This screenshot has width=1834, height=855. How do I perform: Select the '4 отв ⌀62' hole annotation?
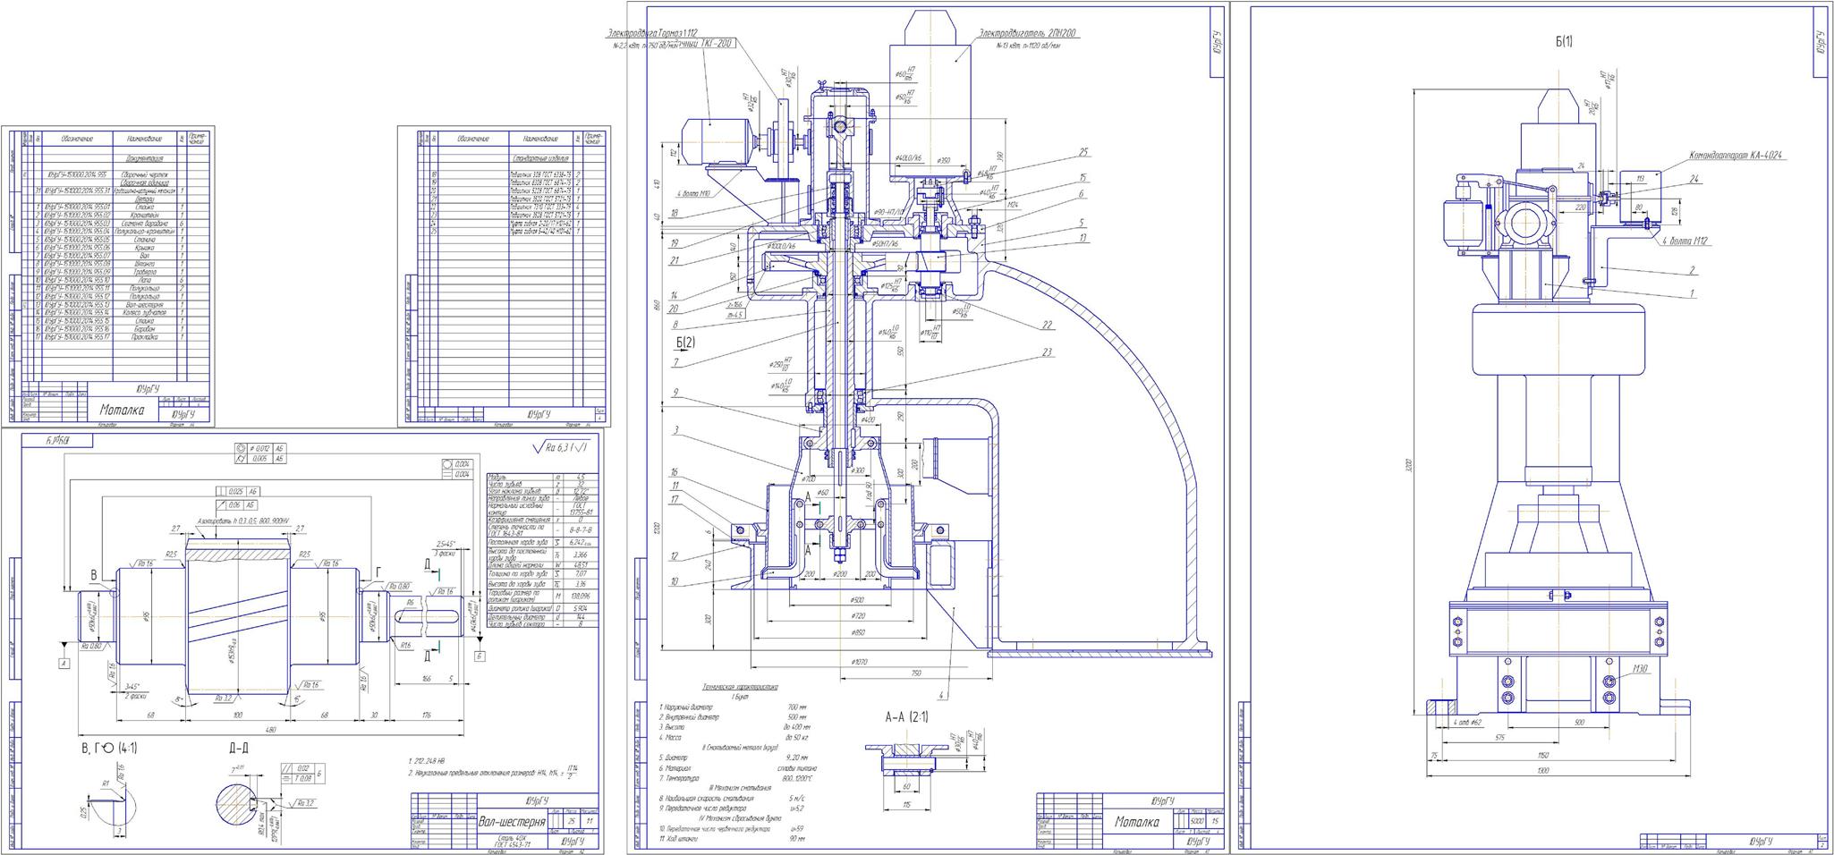(1467, 721)
